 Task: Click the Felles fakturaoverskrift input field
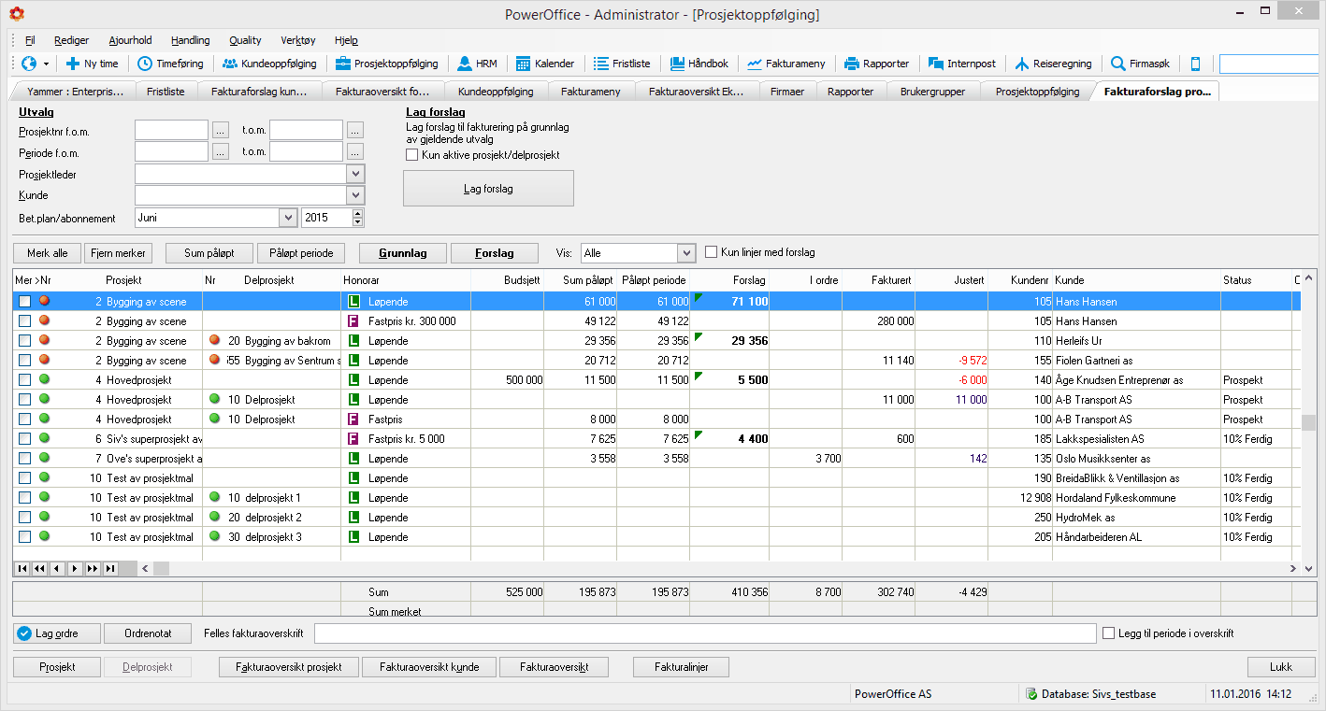[705, 633]
